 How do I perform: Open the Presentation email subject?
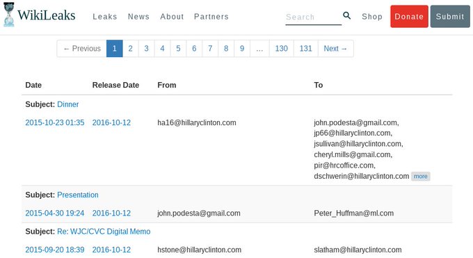tap(78, 195)
